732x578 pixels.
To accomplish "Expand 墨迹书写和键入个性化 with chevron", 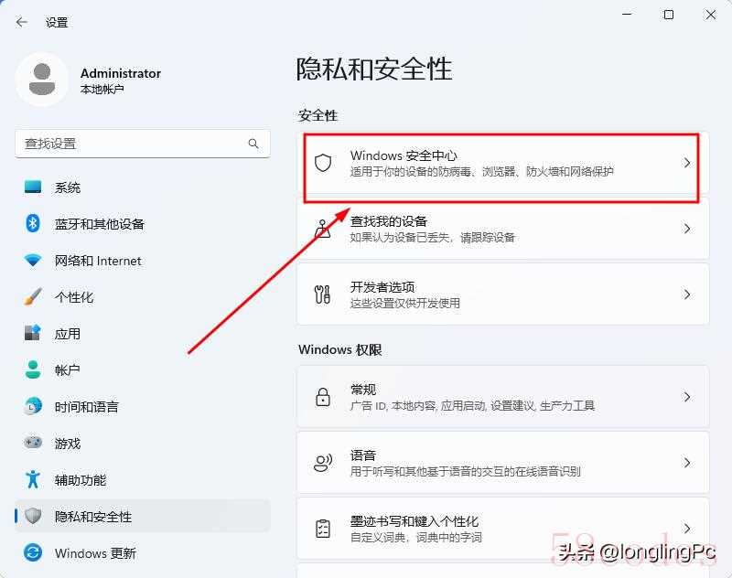I will pyautogui.click(x=687, y=529).
